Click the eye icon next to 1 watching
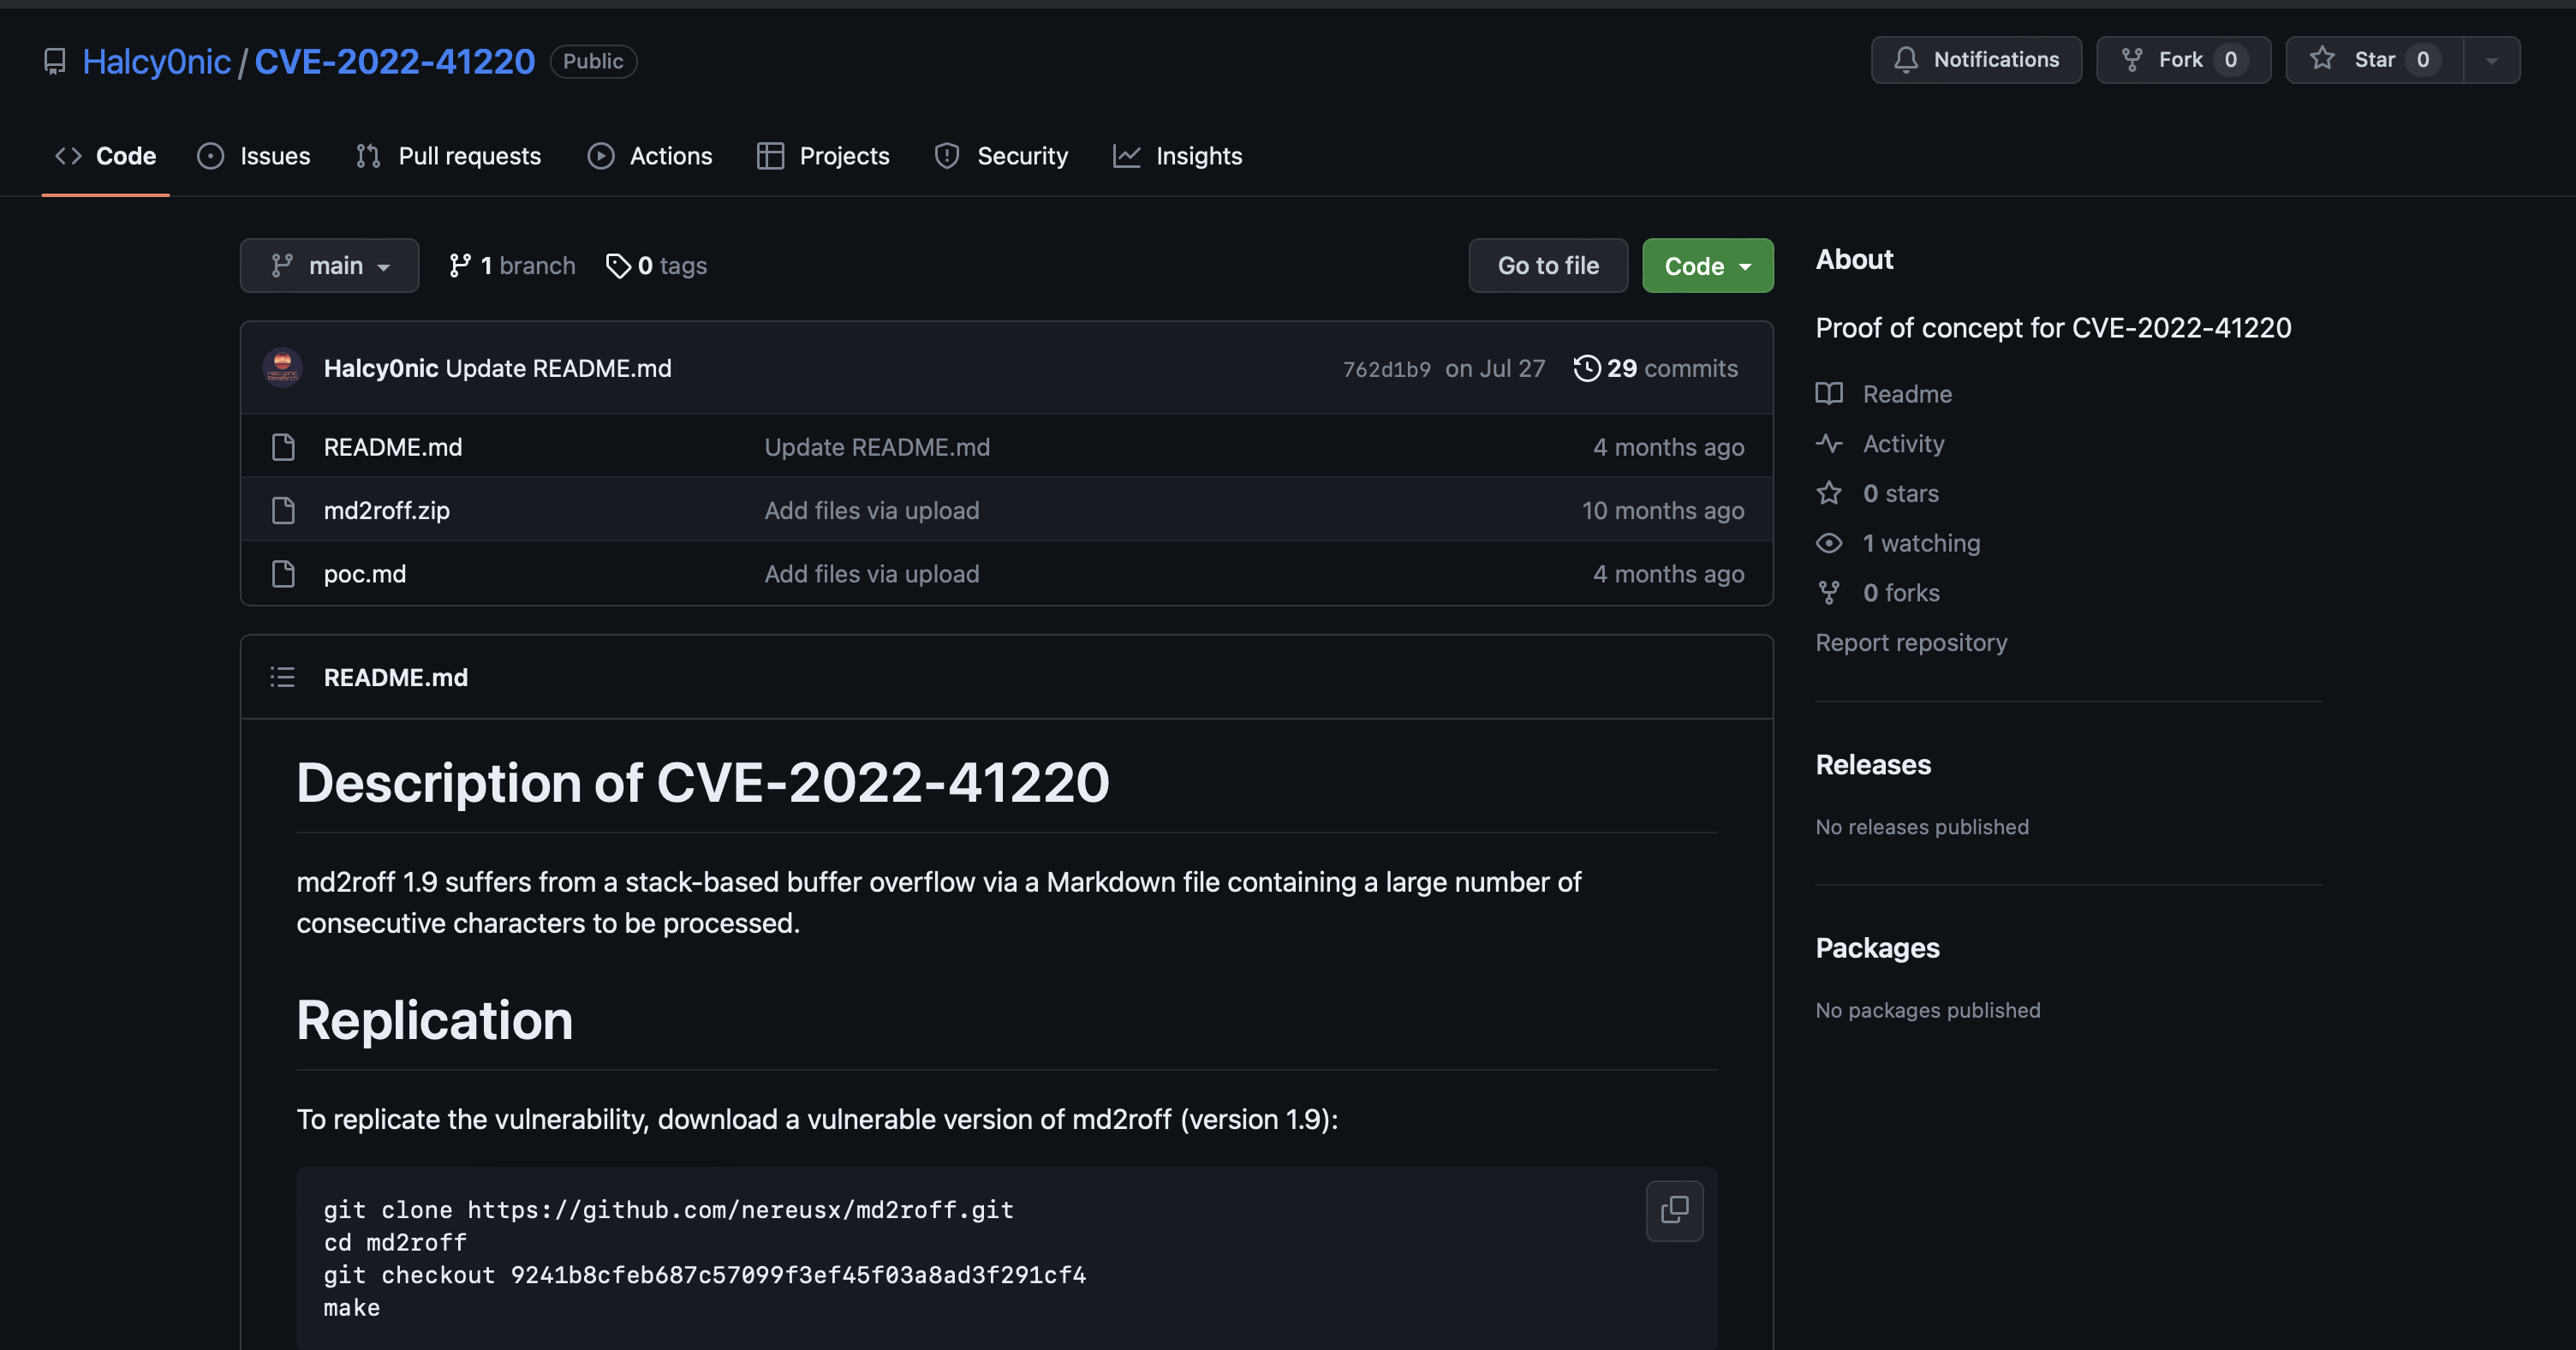This screenshot has width=2576, height=1350. [1829, 543]
